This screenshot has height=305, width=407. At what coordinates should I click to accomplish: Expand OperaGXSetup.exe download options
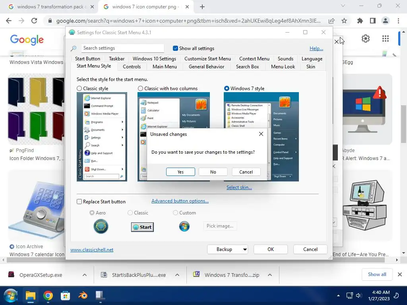(x=85, y=275)
